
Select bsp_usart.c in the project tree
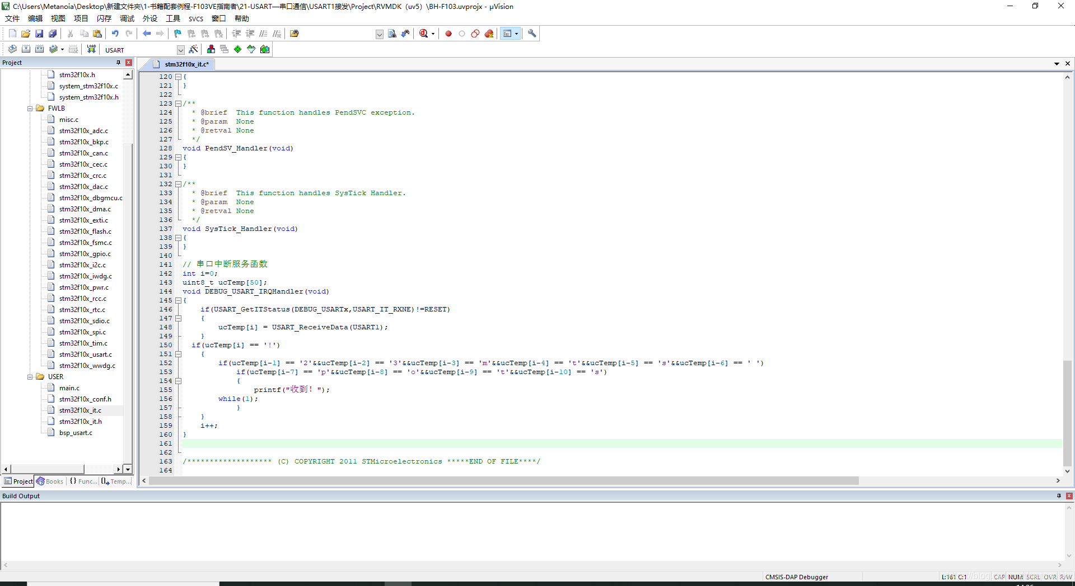coord(76,433)
